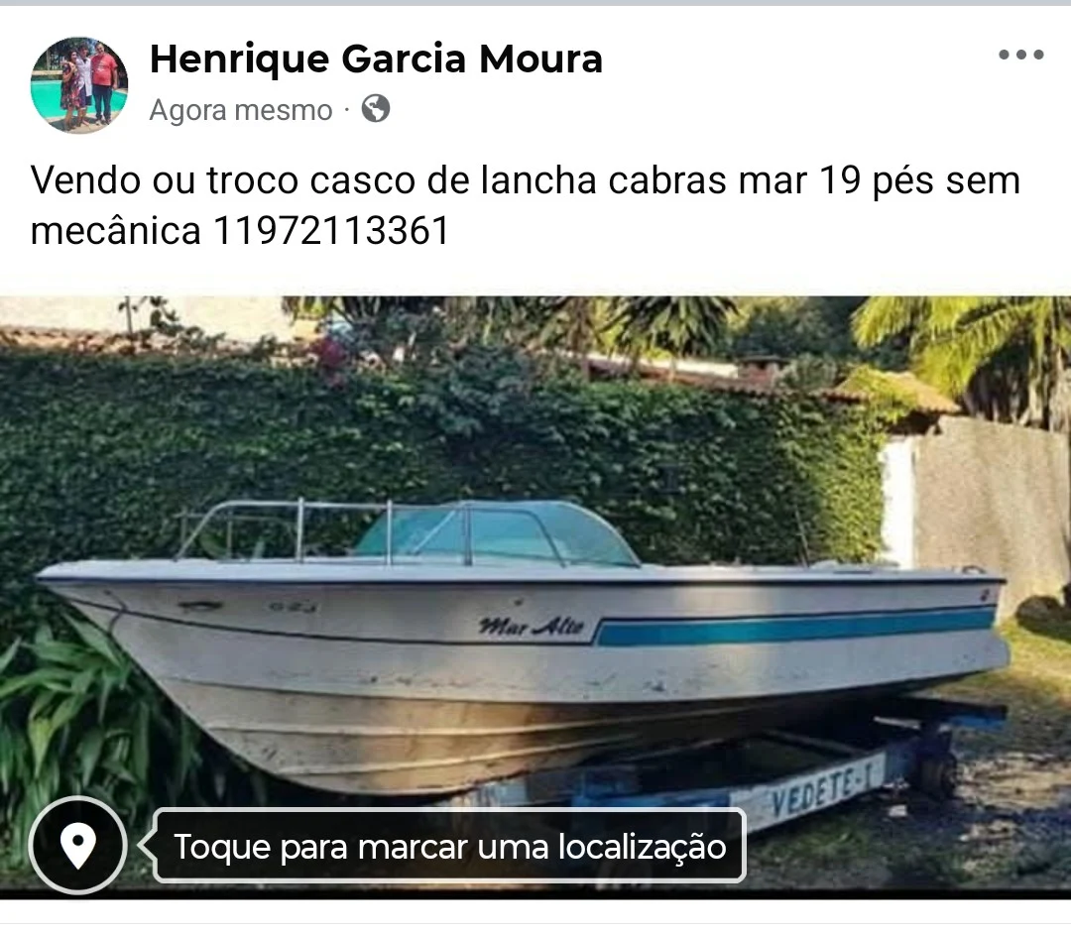
Task: Click the "Mar Alto" lettering on the boat
Action: [x=532, y=626]
